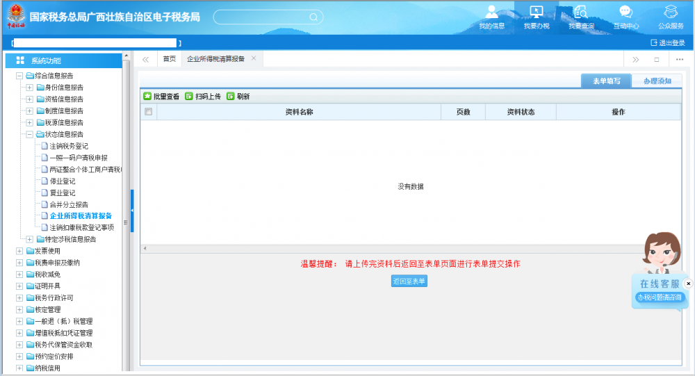695x376 pixels.
Task: Switch to the 办理须知 tab
Action: [657, 81]
